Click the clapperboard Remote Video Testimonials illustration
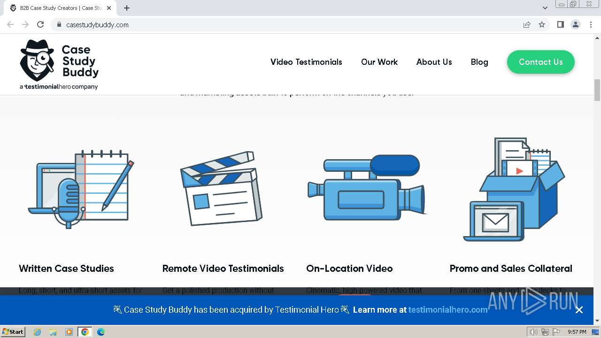Screen dimensions: 601x338 221,188
